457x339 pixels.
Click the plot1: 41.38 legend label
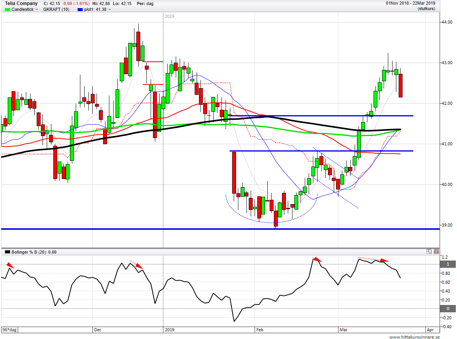coord(95,9)
